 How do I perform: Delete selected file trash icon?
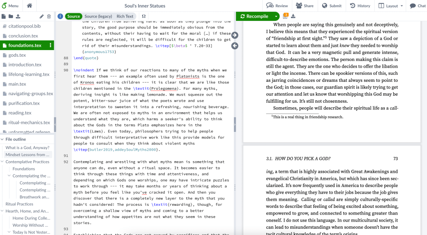(49, 16)
